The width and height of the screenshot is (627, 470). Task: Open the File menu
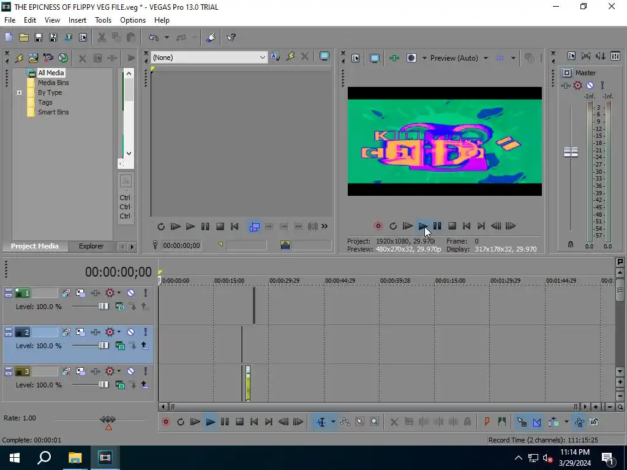click(x=10, y=20)
